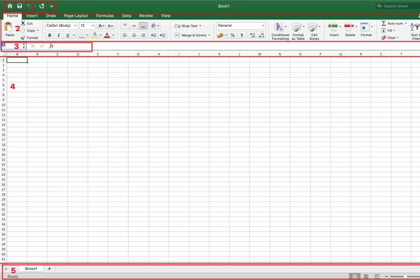
Task: Select the Sheet1 tab
Action: click(31, 269)
